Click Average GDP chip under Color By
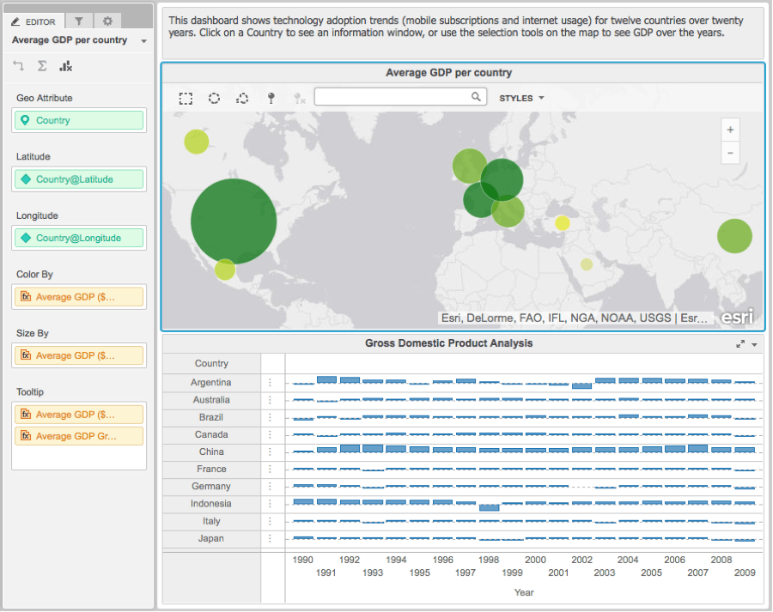 coord(79,297)
